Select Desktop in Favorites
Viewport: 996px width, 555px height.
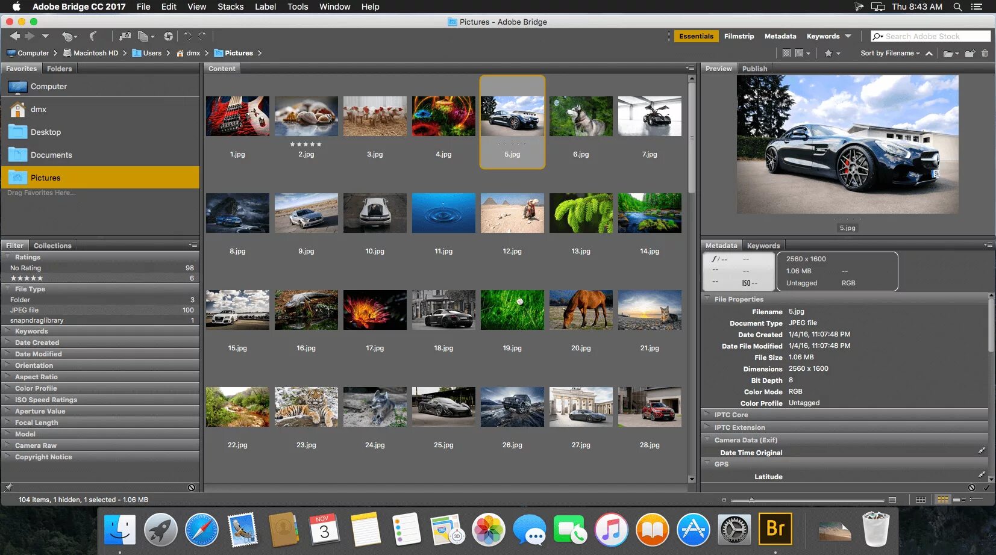click(x=100, y=132)
